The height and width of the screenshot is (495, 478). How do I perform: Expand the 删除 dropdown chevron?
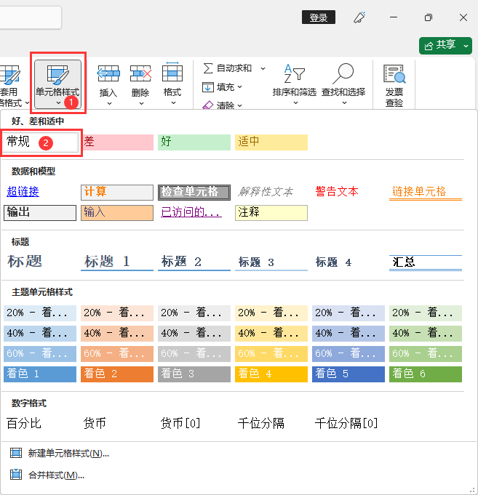[141, 103]
